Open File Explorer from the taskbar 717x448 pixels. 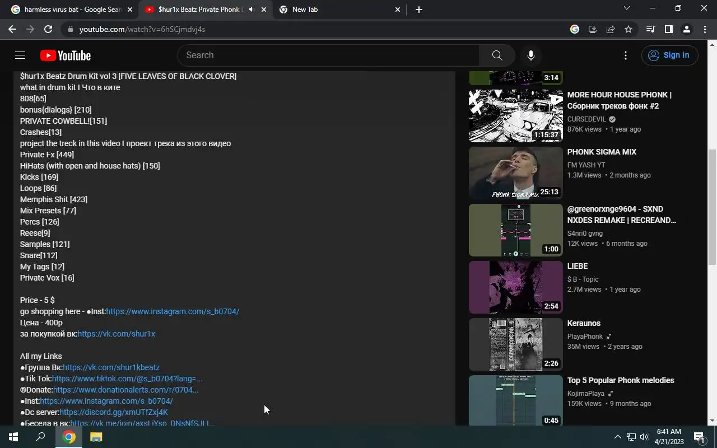pyautogui.click(x=96, y=437)
